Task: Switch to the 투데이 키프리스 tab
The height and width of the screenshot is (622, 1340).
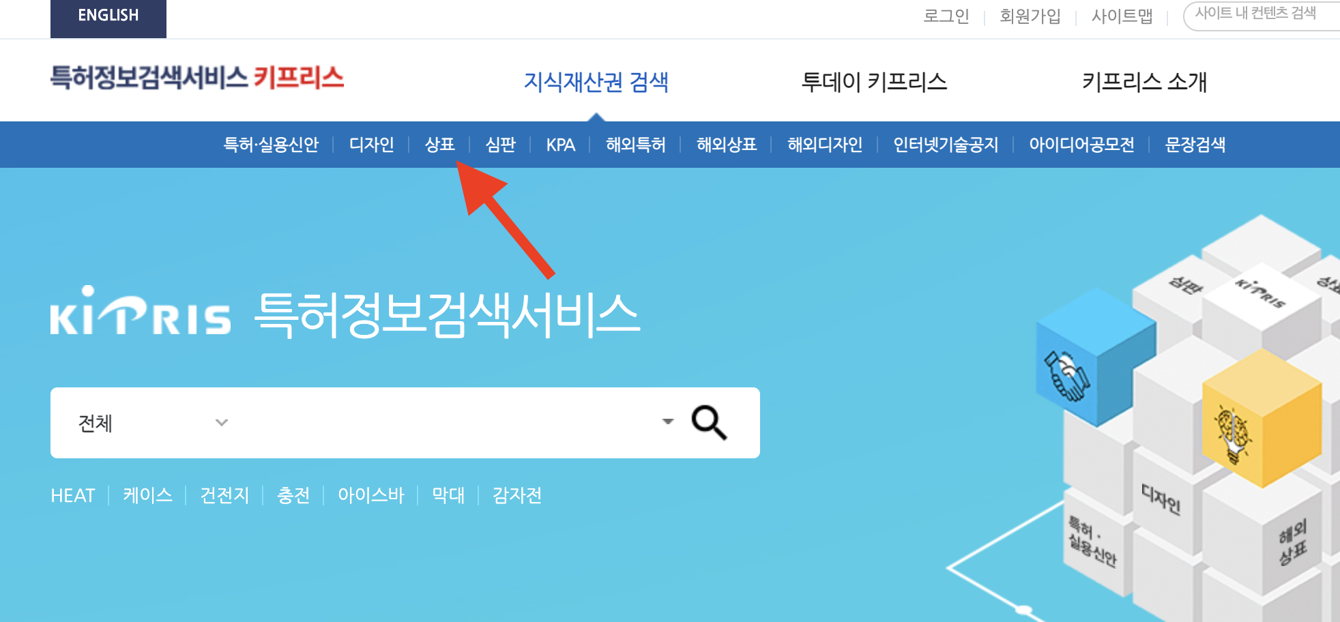Action: pos(875,82)
